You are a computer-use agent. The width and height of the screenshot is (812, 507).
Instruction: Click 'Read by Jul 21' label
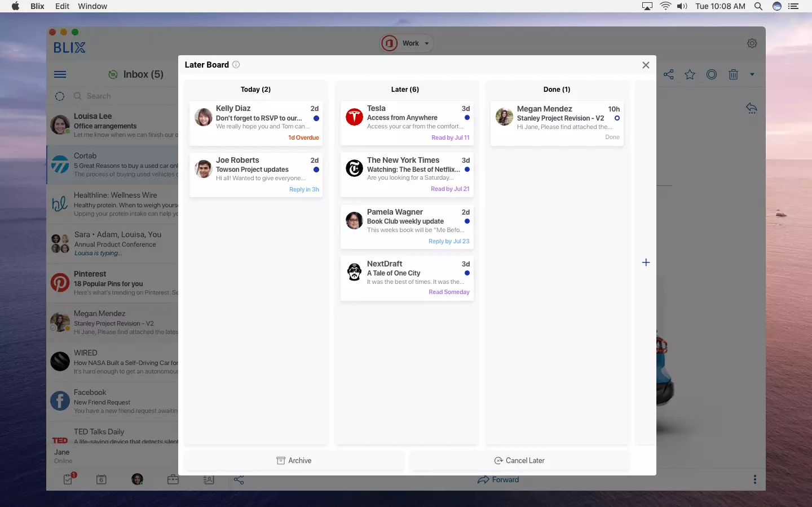tap(450, 189)
